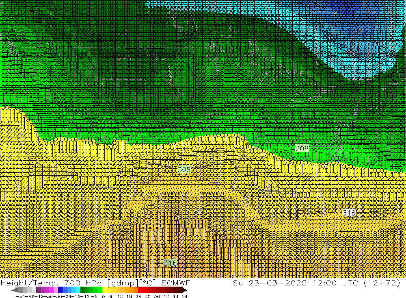Viewport: 406px width, 298px height.
Task: Click the '42' legend value
Action: click(166, 296)
